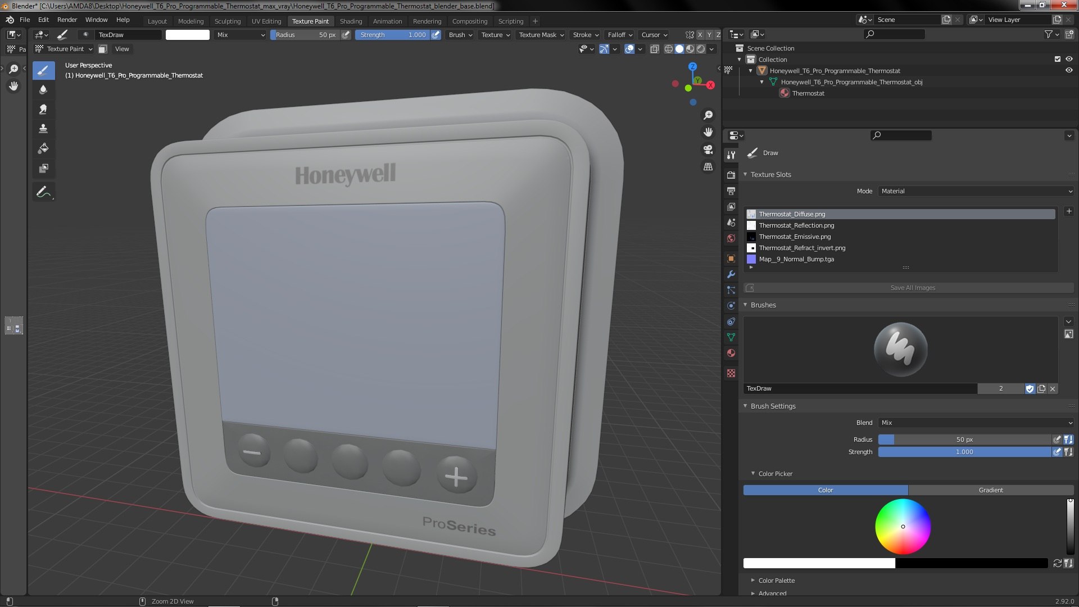Select the Smear tool
Screen dimensions: 1079x607
click(x=43, y=110)
